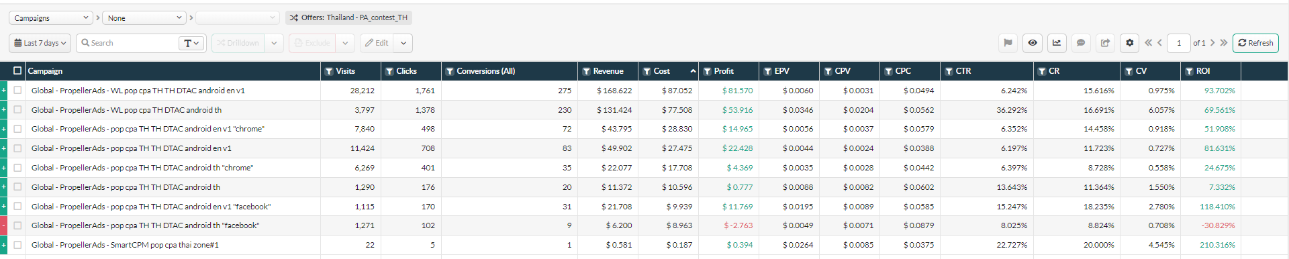Viewport: 1289px width, 259px height.
Task: Click into the Search input field
Action: [x=128, y=43]
